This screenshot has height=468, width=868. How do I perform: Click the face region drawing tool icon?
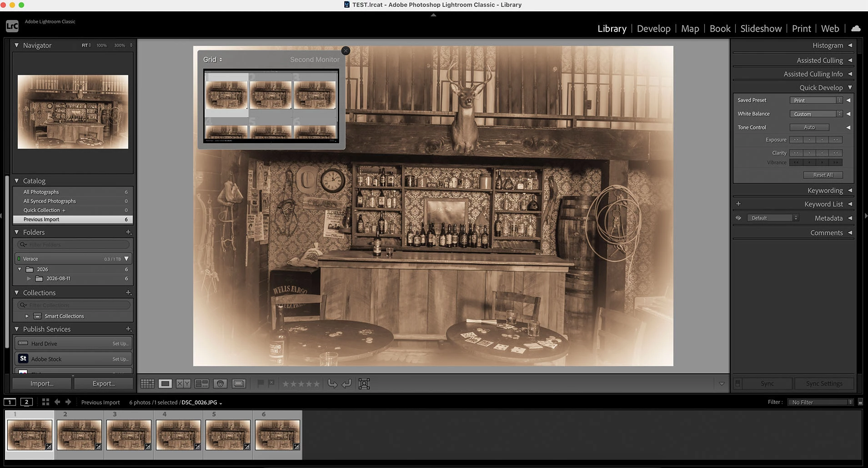click(364, 383)
